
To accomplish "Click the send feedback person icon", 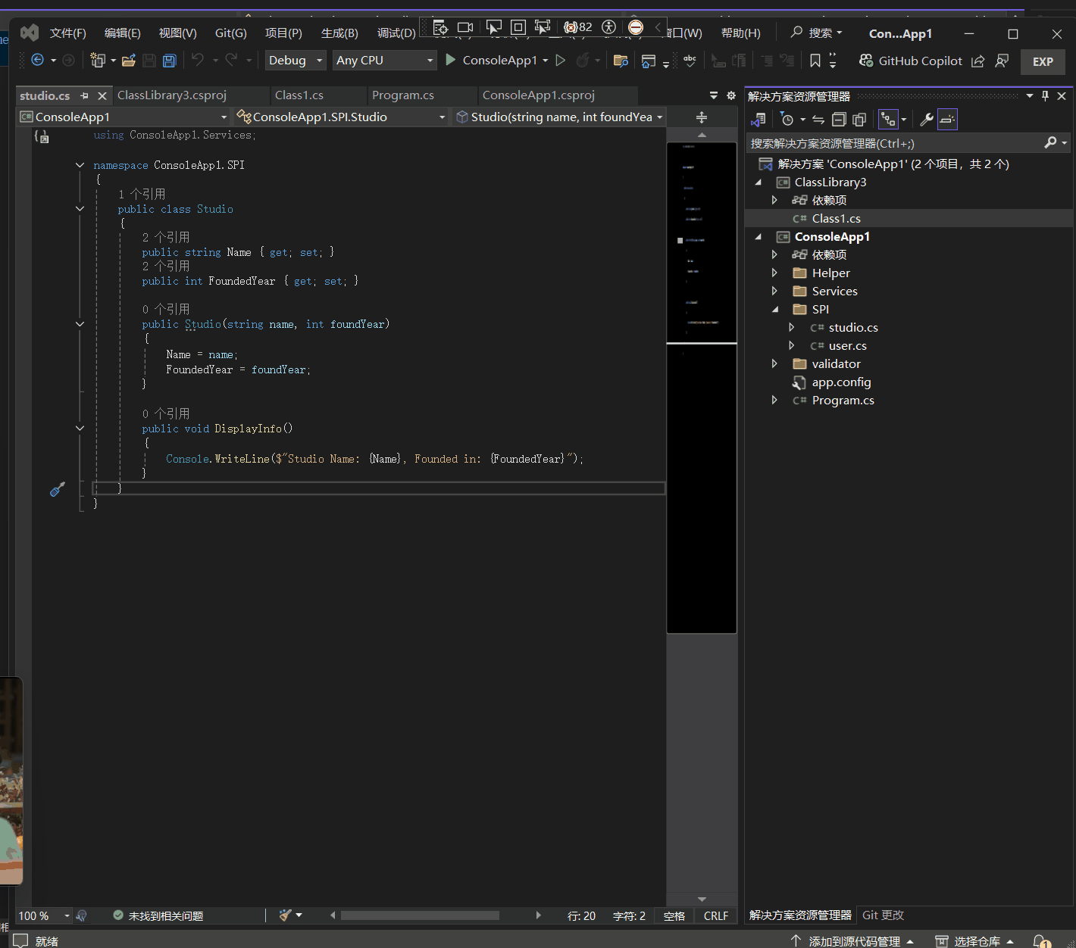I will (1002, 61).
